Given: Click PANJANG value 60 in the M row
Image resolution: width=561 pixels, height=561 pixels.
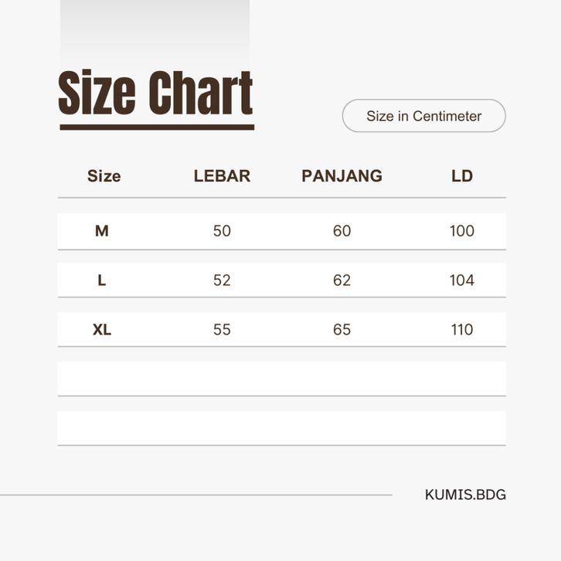Looking at the screenshot, I should coord(342,231).
